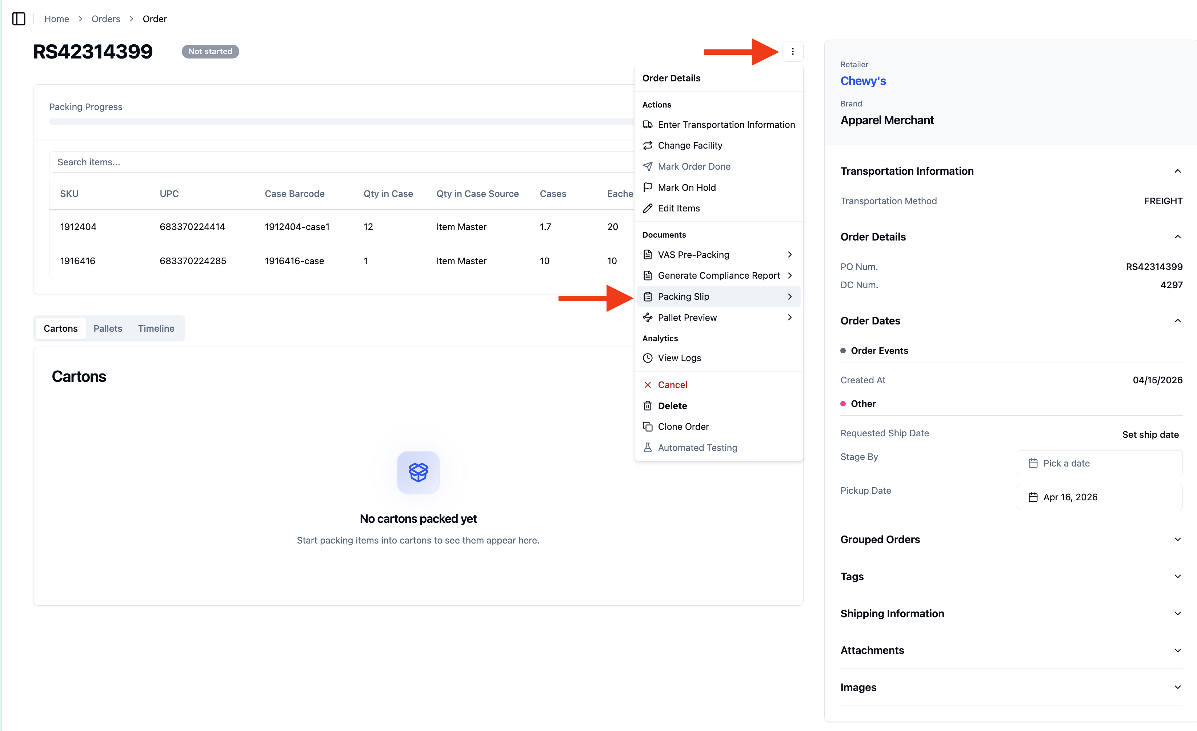Click the Set ship date button
The height and width of the screenshot is (731, 1197).
click(1150, 435)
